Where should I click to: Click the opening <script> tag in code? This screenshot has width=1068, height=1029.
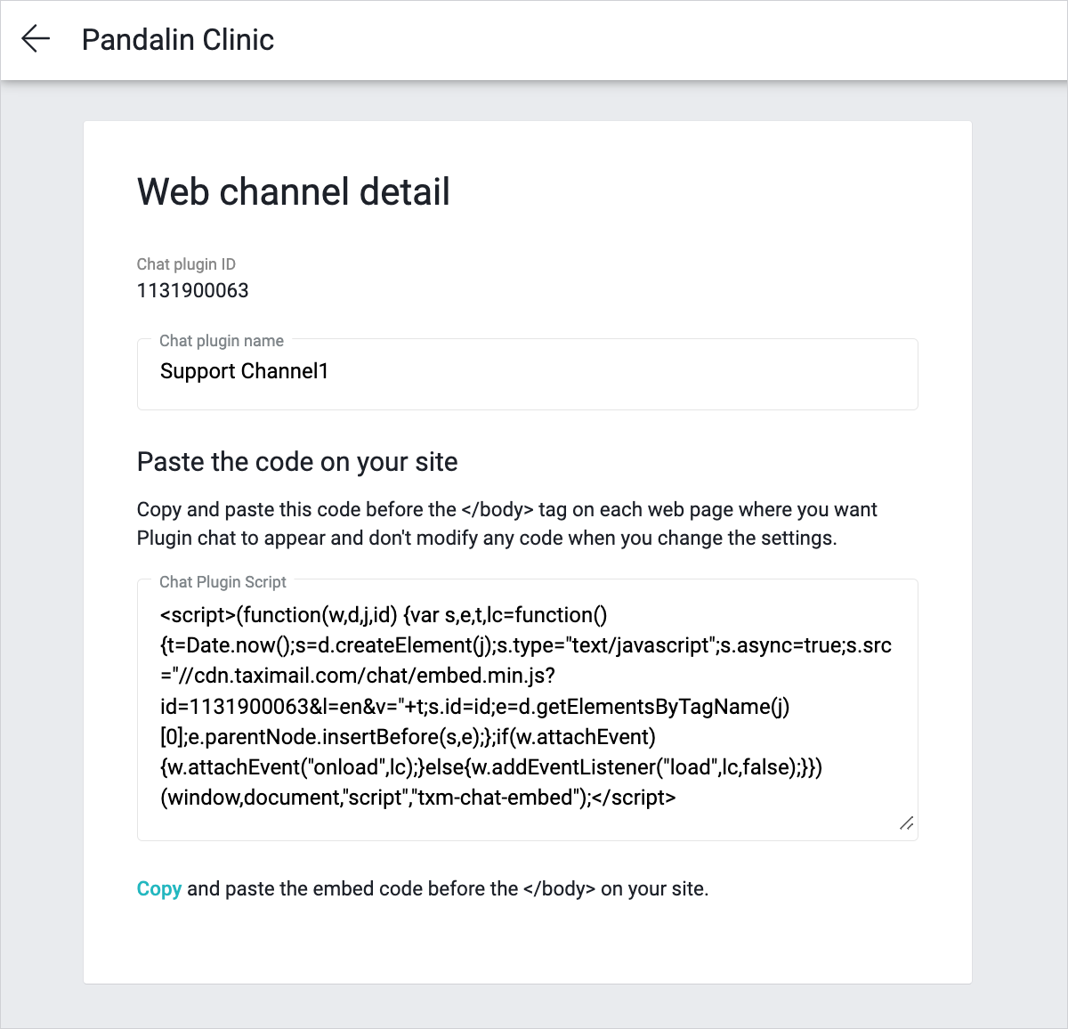pyautogui.click(x=198, y=615)
